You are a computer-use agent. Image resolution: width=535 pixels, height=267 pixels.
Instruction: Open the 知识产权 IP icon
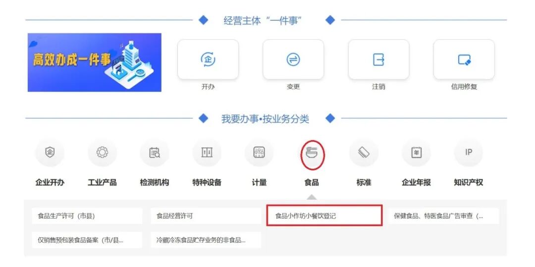point(469,153)
